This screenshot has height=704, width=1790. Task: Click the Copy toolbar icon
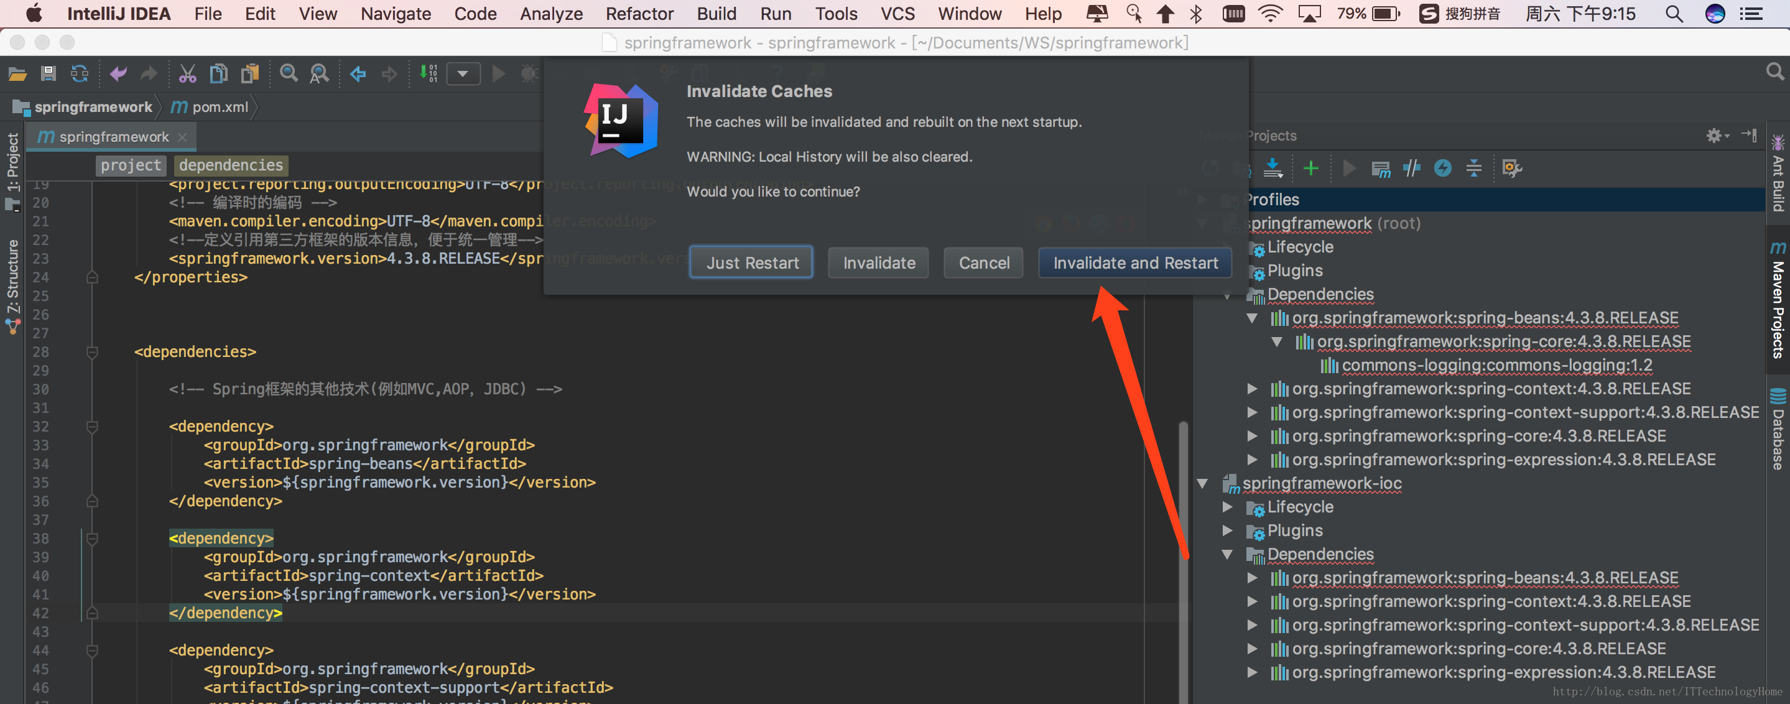coord(219,73)
